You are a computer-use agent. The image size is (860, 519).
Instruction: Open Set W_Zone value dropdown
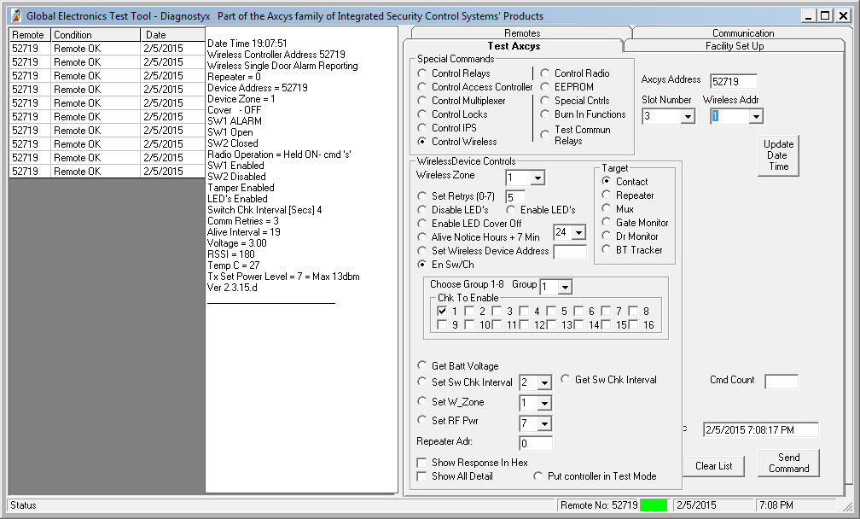point(544,403)
